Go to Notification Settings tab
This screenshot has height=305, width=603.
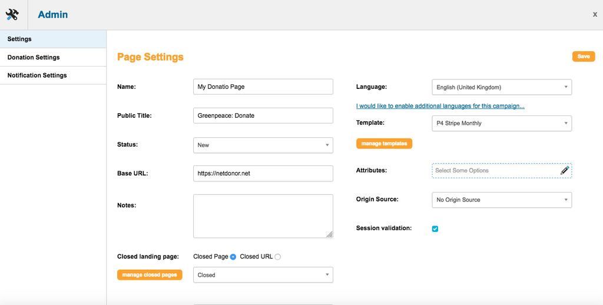click(x=53, y=75)
